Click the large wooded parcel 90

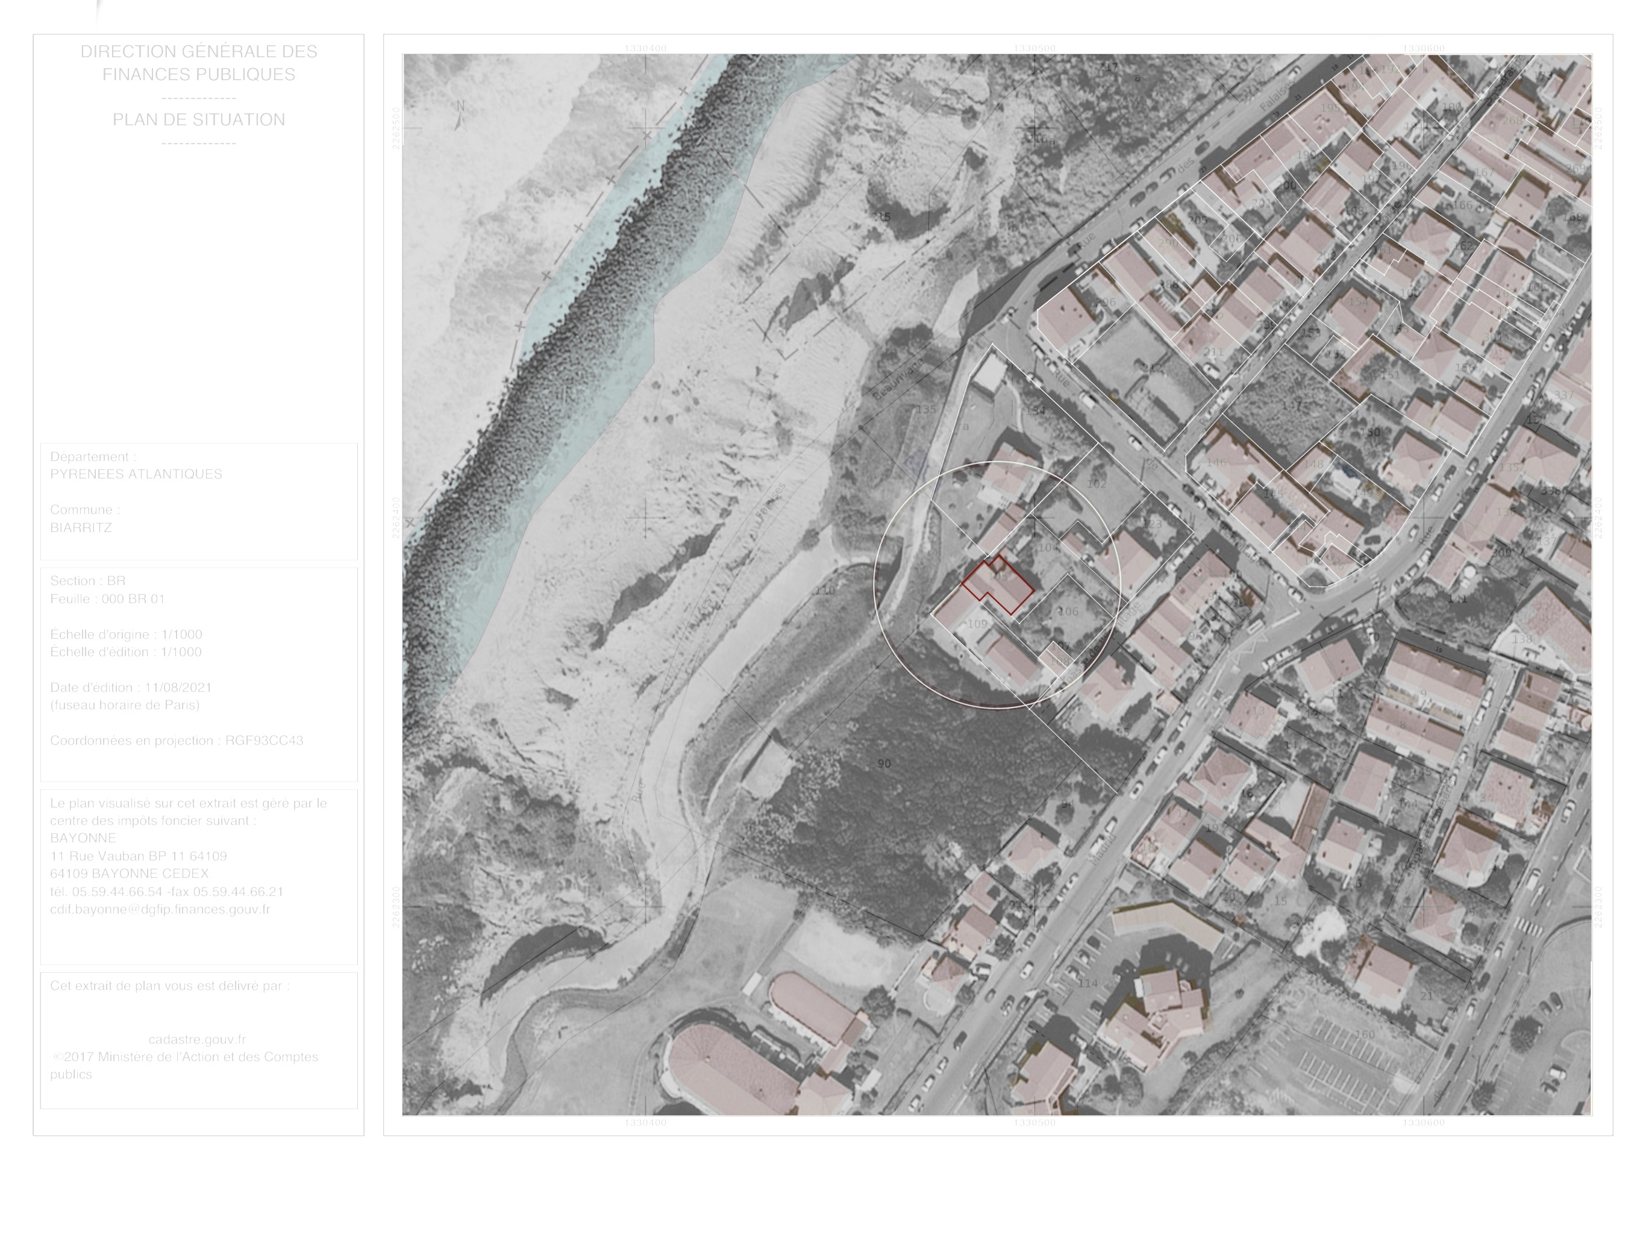884,763
